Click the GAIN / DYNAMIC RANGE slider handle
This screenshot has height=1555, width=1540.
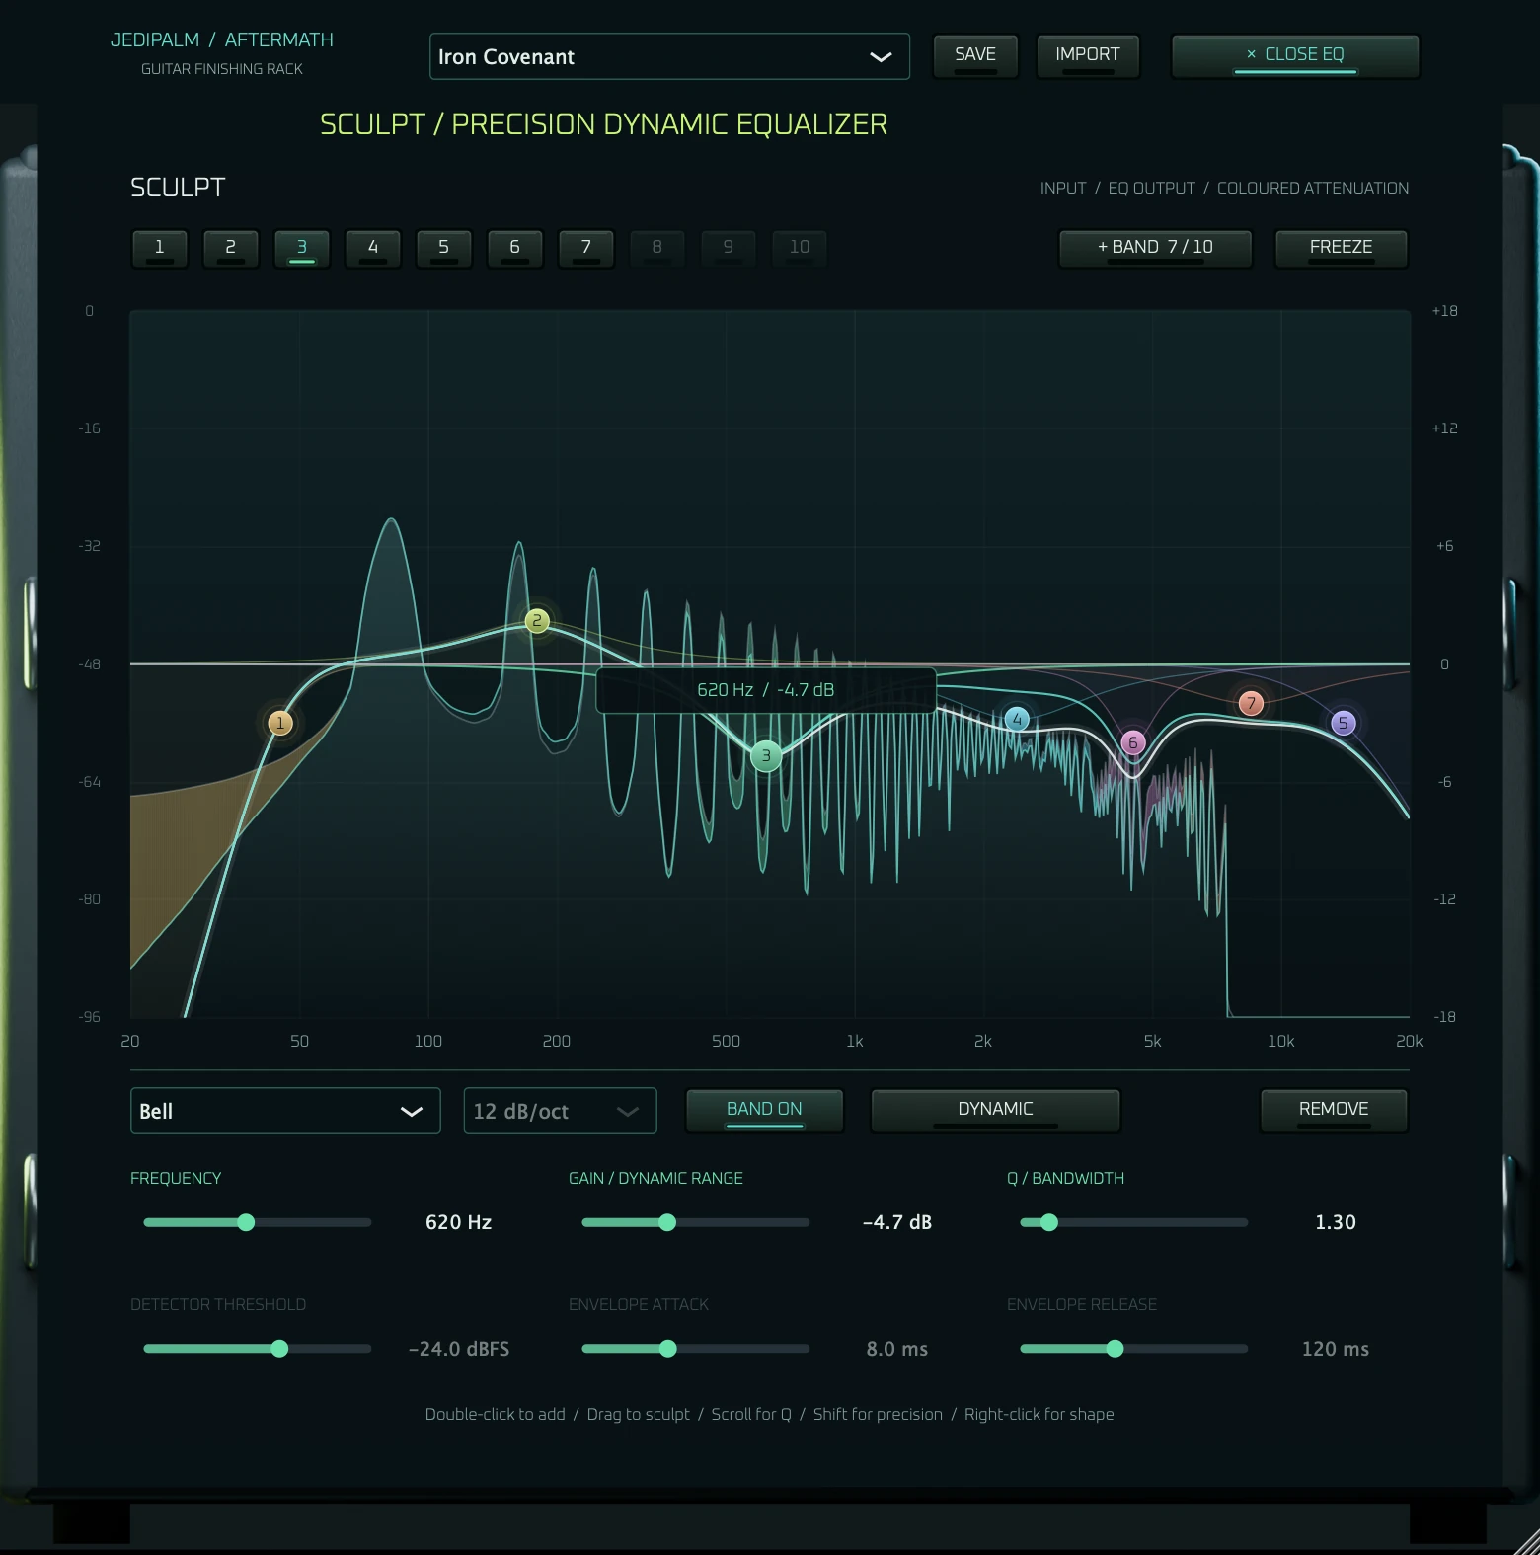667,1222
